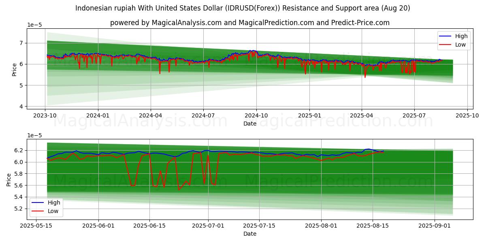The width and height of the screenshot is (486, 243).
Task: Click the '7' price tick on top chart
Action: 21,43
